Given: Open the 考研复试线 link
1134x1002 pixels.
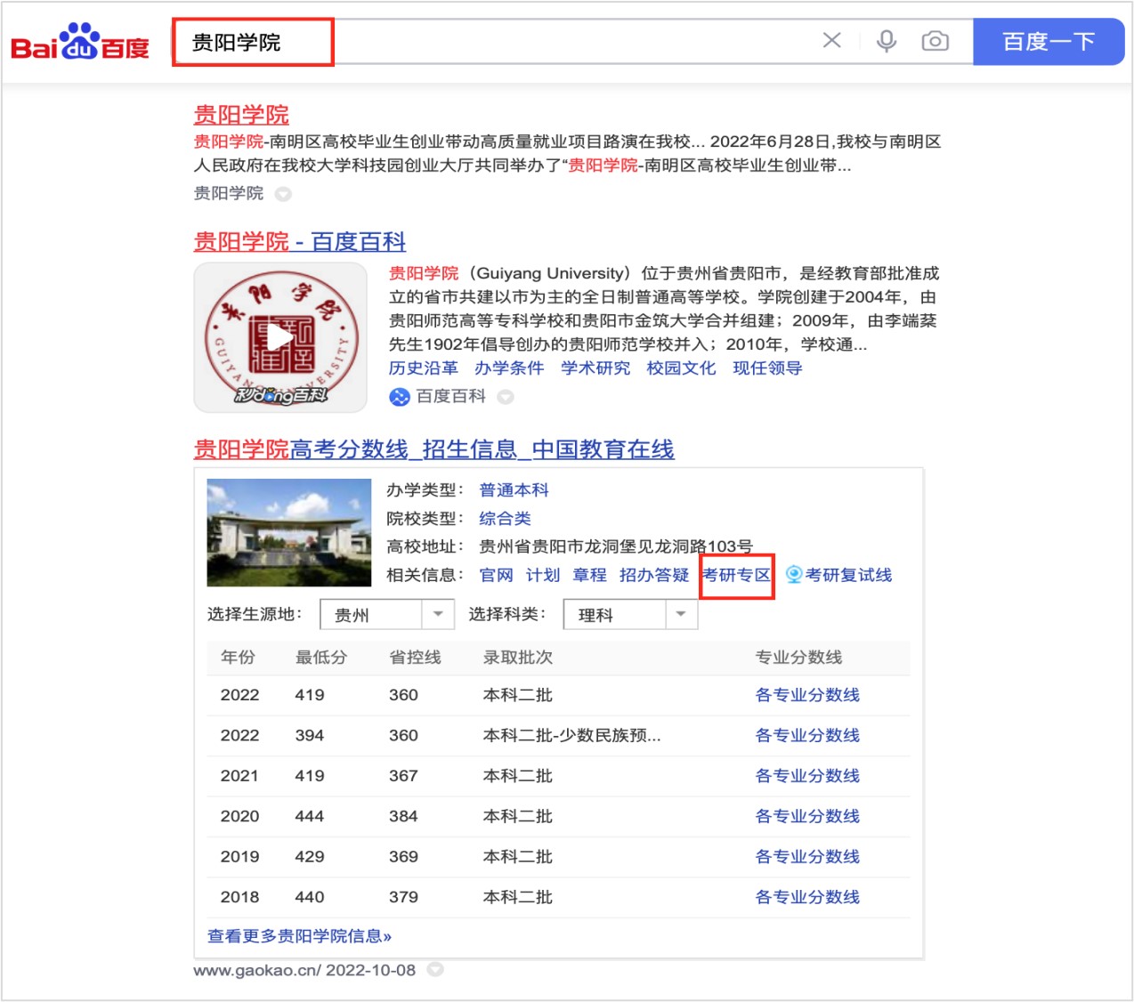Looking at the screenshot, I should click(x=848, y=575).
